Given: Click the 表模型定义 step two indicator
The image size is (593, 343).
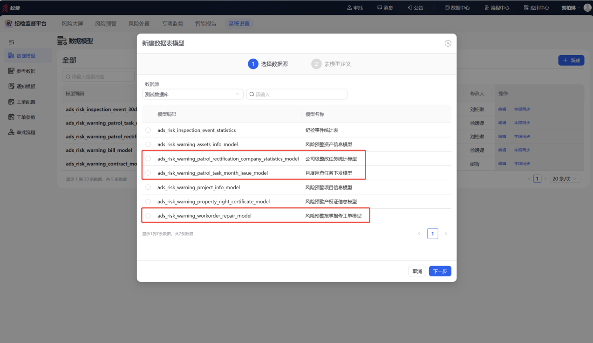Looking at the screenshot, I should tap(331, 64).
